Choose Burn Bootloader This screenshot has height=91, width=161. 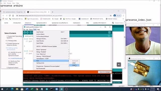51,69
